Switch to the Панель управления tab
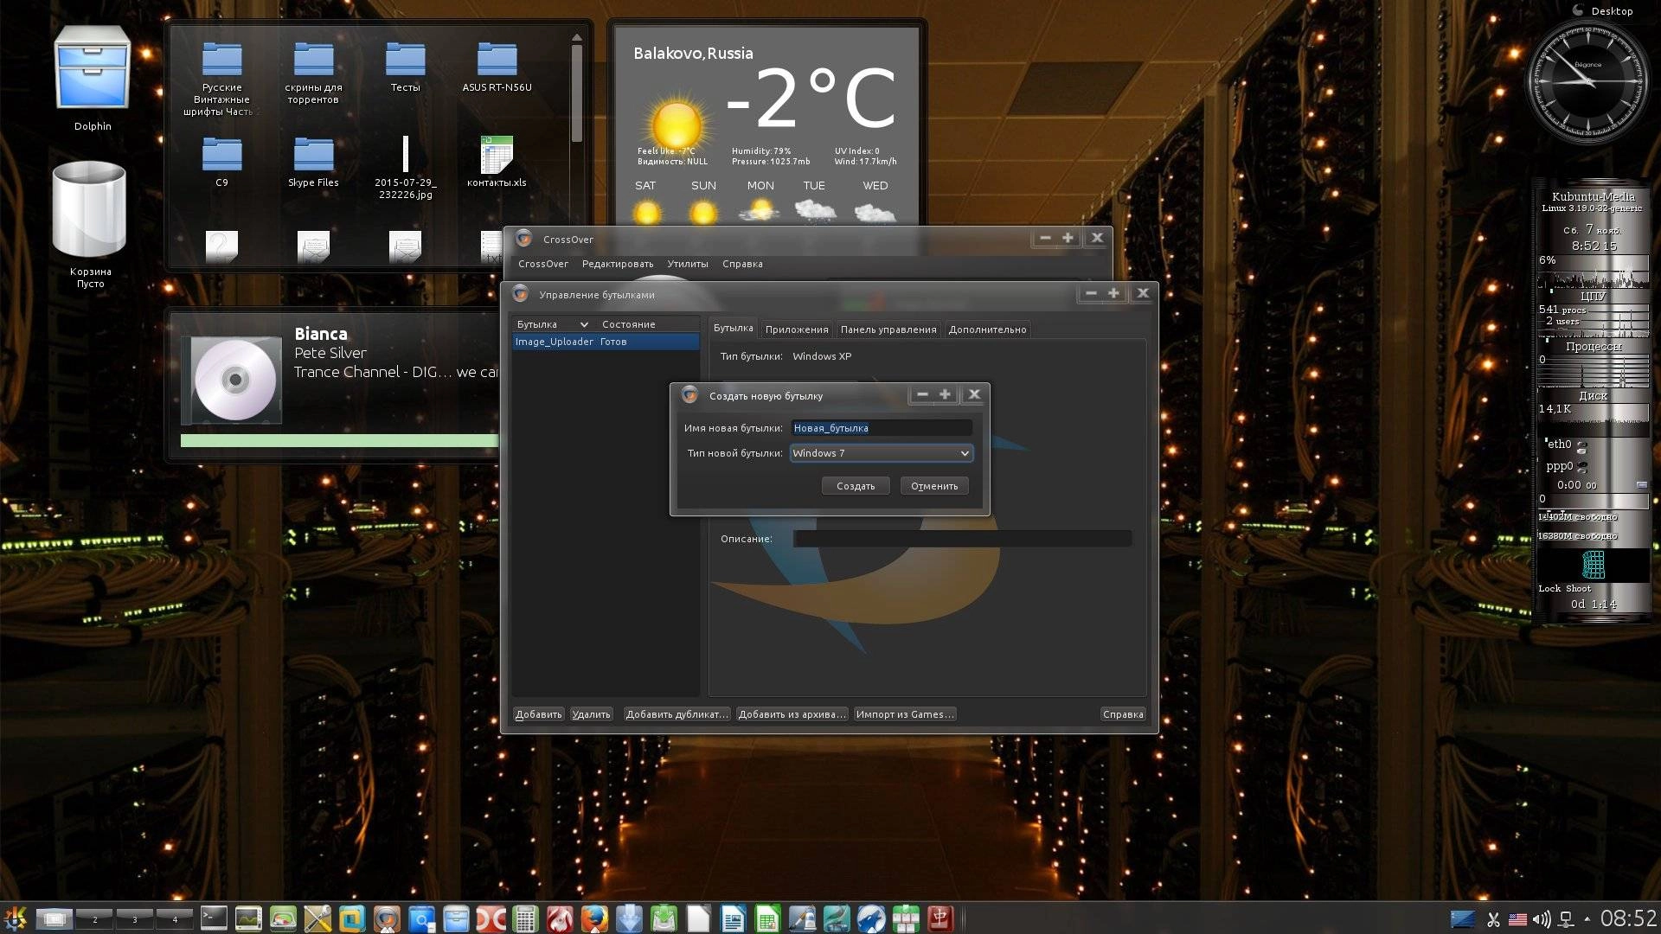 click(888, 329)
